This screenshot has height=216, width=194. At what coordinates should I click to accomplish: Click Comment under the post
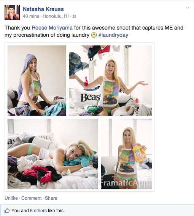(32, 198)
